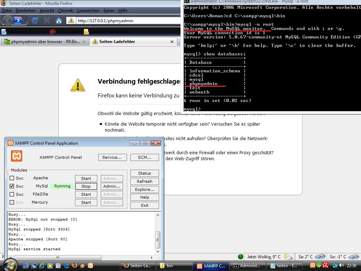Click Switch between windows quick launch icon
The image size is (361, 271).
34,266
